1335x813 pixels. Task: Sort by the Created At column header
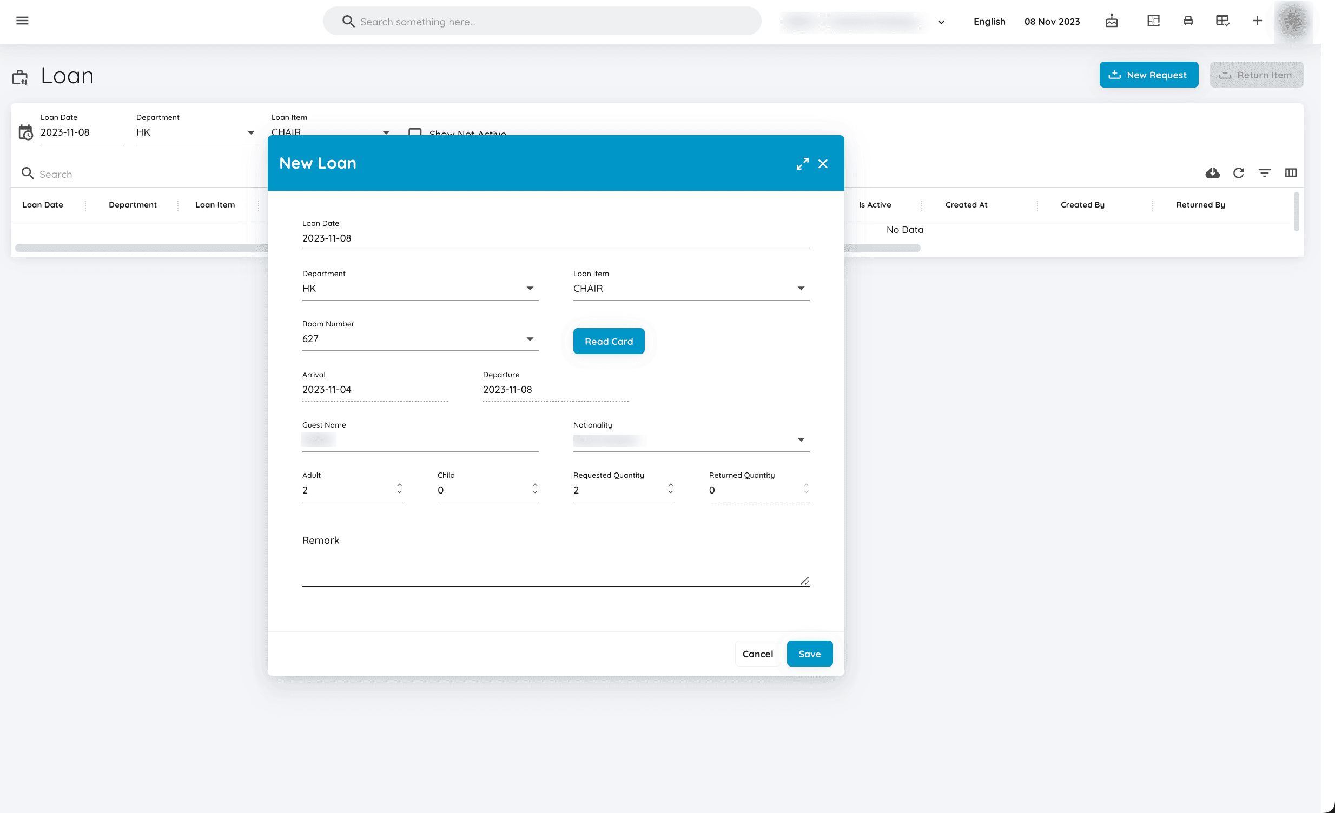point(966,205)
